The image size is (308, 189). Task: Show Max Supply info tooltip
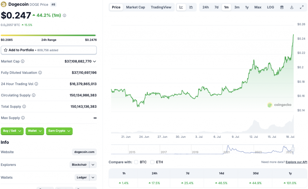23,118
